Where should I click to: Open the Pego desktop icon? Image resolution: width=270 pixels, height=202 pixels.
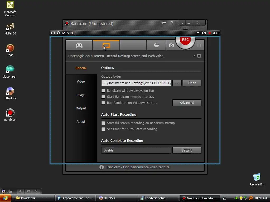[x=10, y=50]
